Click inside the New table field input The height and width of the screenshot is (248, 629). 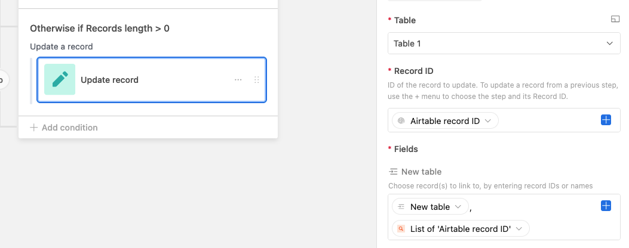[504, 217]
